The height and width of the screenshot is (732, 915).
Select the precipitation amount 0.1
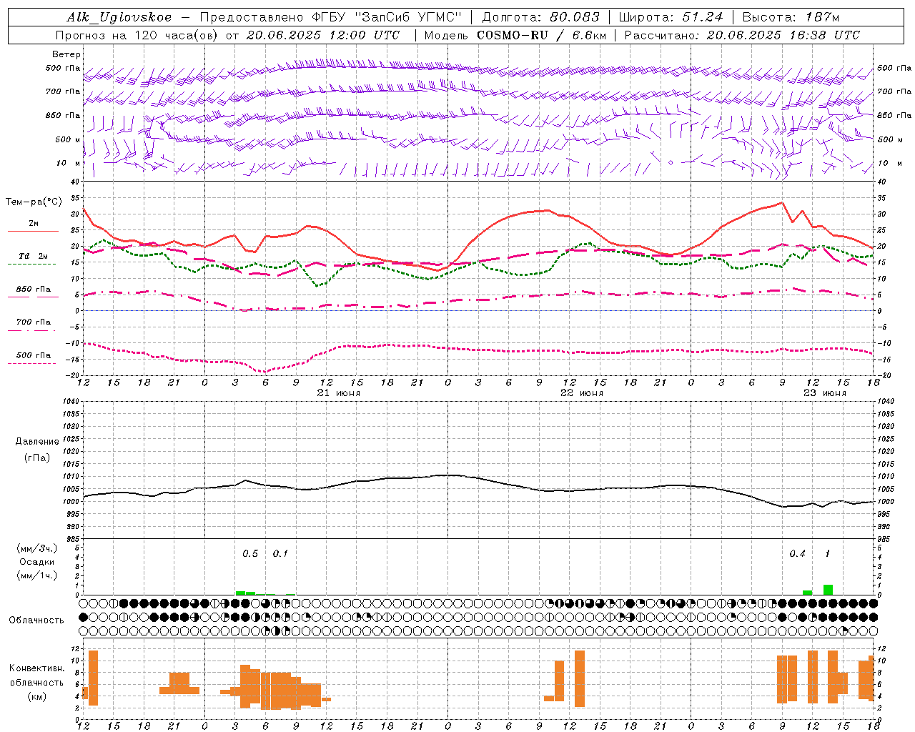280,554
